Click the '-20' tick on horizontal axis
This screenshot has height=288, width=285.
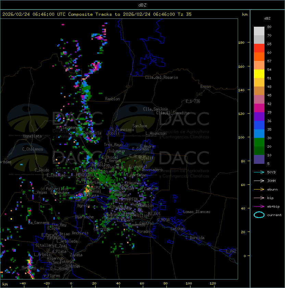point(47,284)
